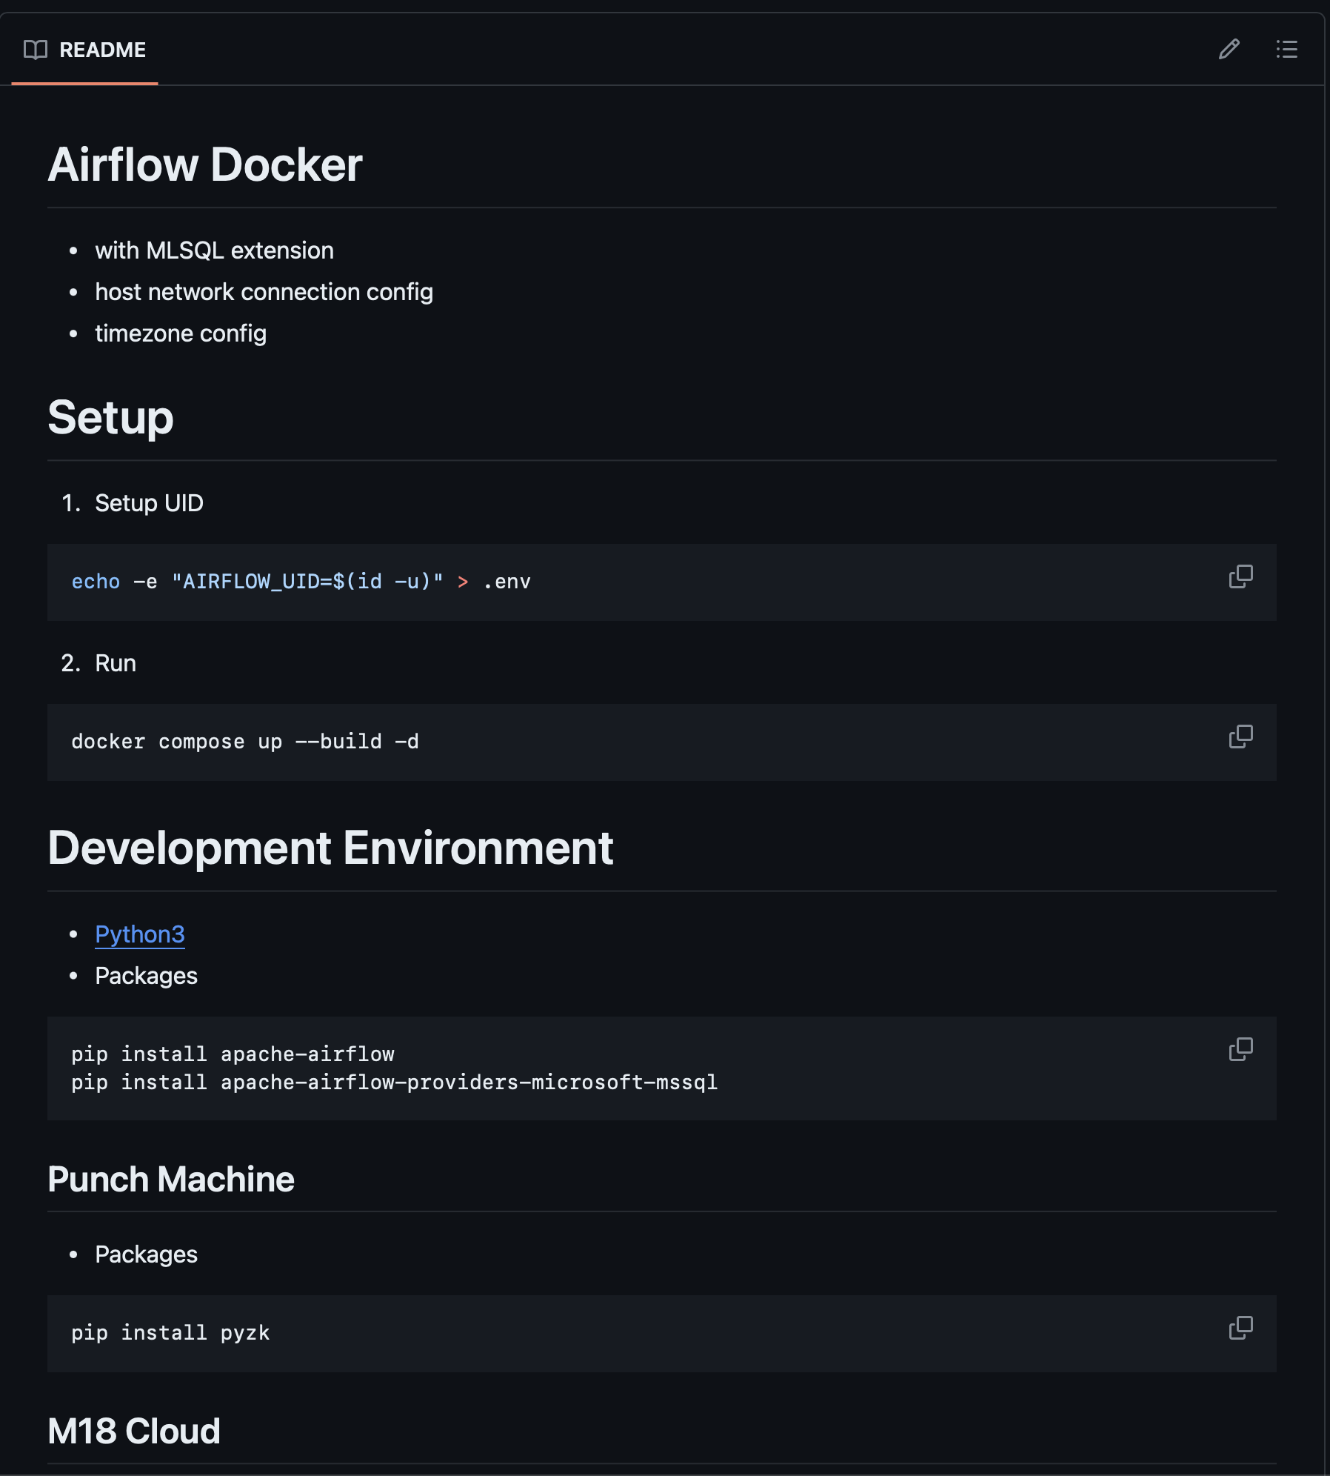Click the pencil edit README icon

pos(1229,50)
